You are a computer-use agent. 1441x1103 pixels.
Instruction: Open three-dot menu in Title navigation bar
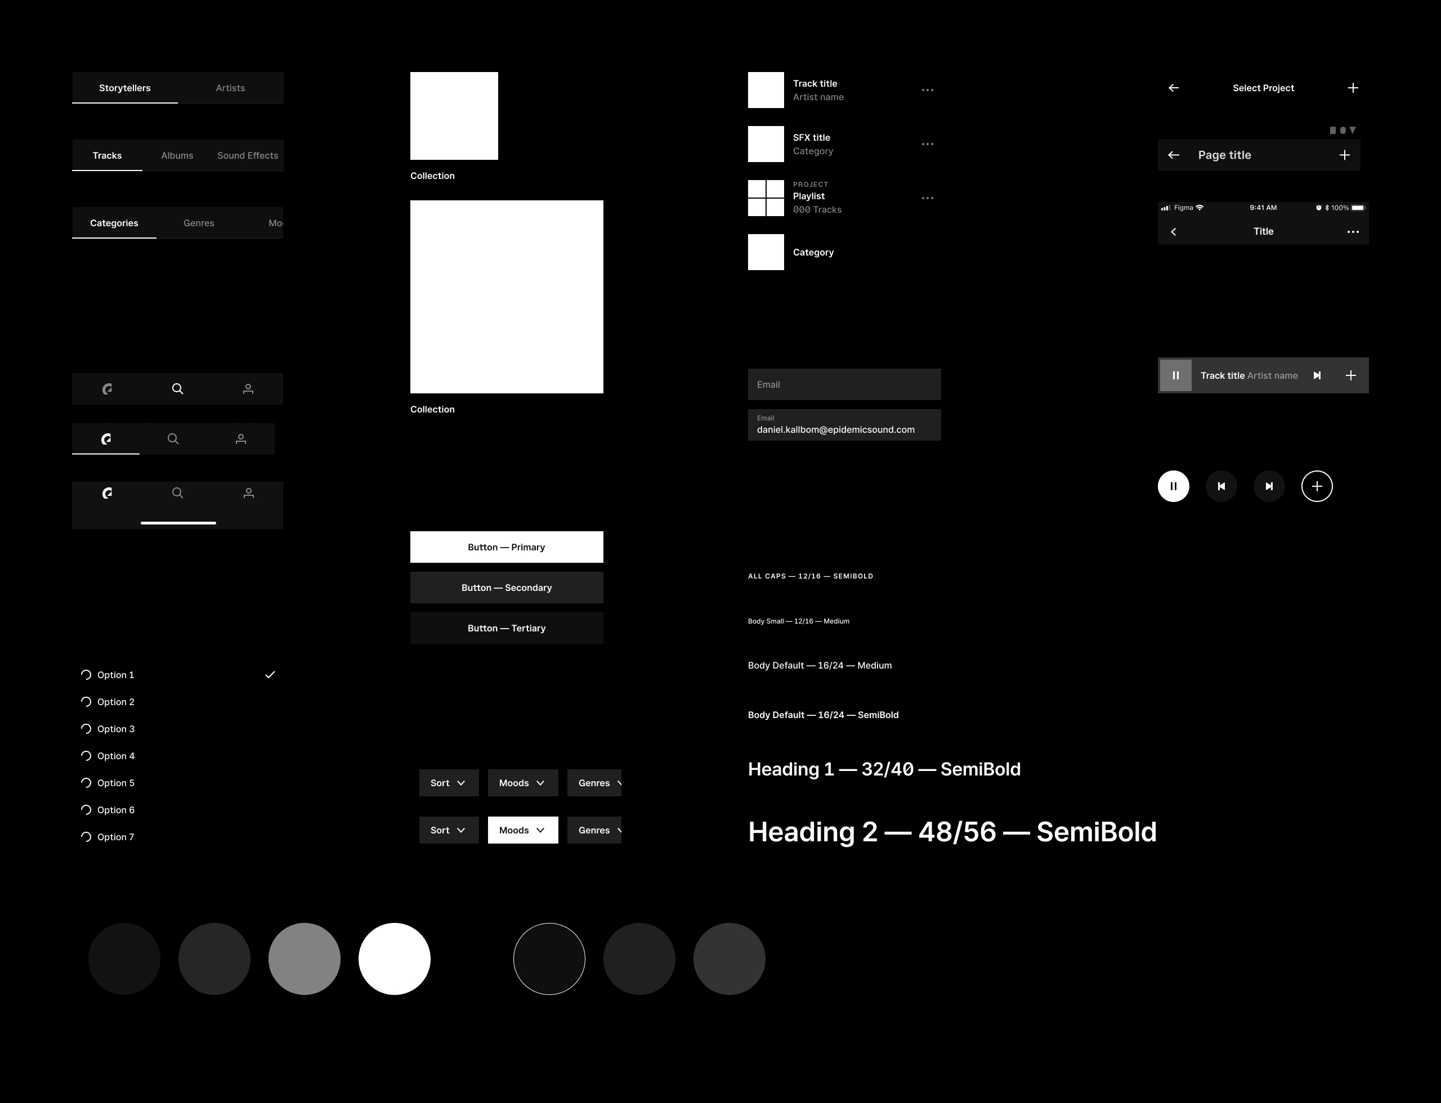(1352, 232)
